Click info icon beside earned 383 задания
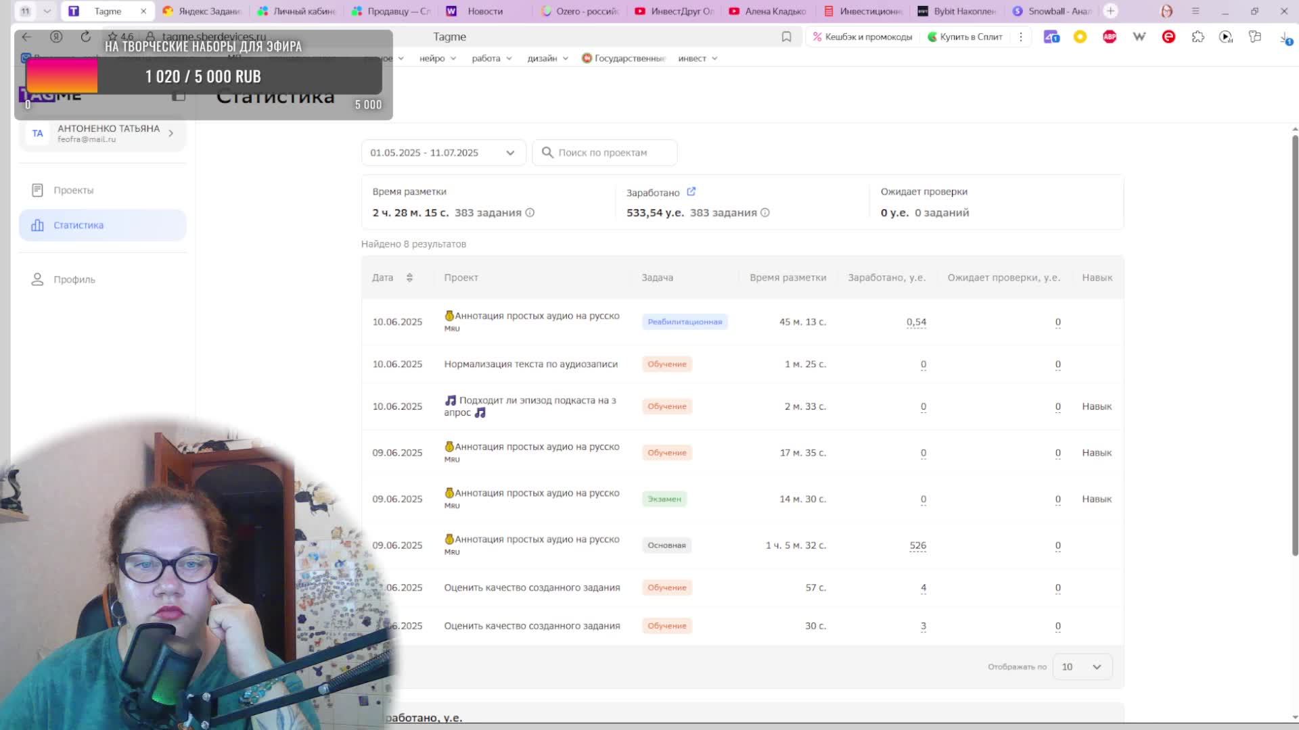Screen dimensions: 1299x730 pos(765,213)
